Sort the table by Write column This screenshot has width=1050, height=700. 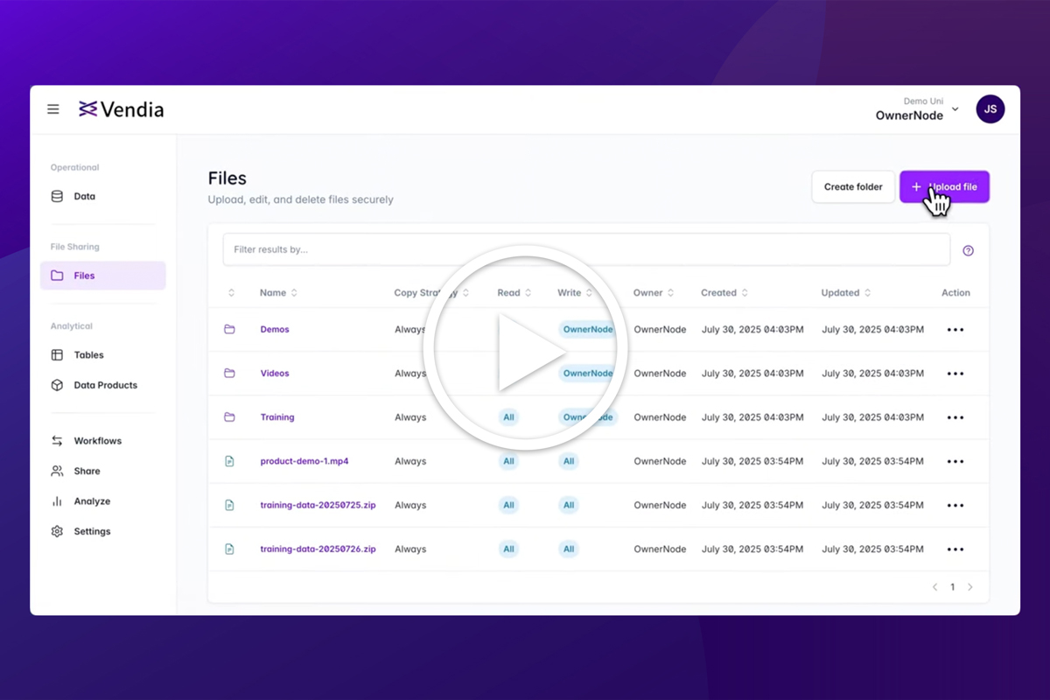pos(575,293)
